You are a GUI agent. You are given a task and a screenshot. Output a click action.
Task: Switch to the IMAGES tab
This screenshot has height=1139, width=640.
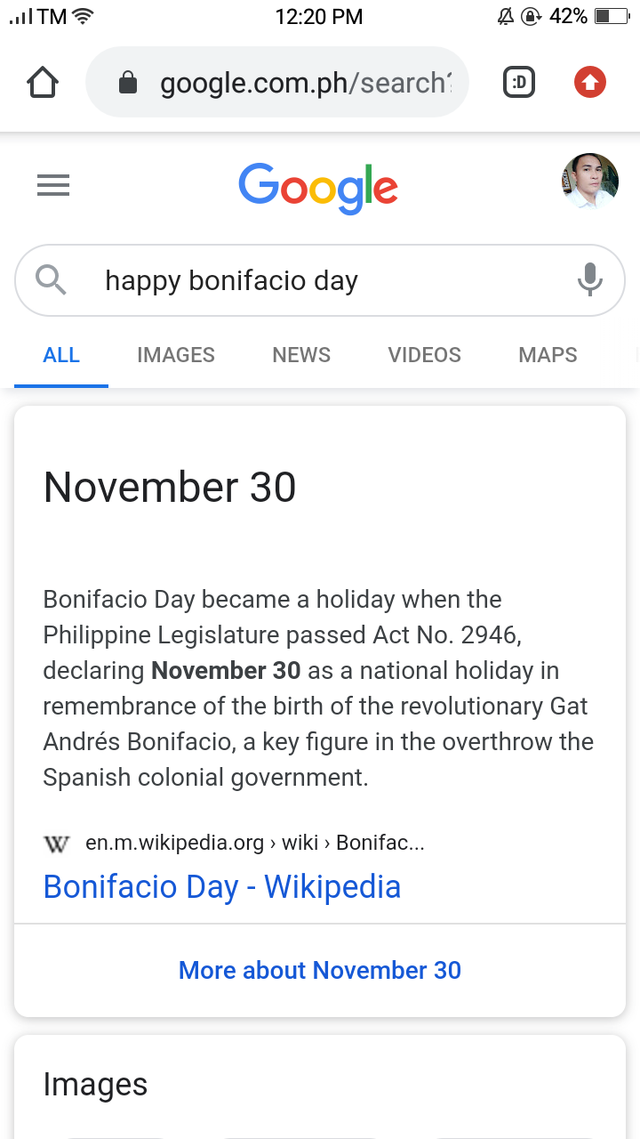176,355
